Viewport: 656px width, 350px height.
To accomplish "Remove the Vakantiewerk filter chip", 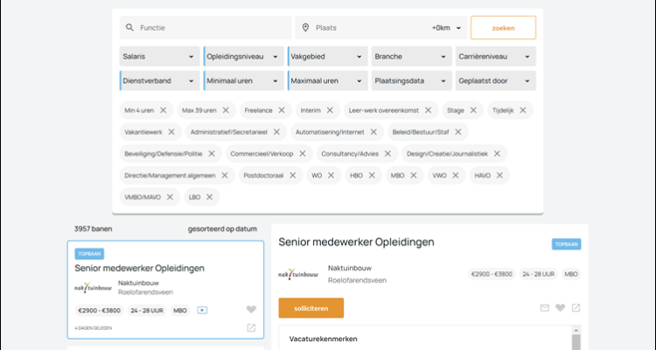I will pos(171,132).
